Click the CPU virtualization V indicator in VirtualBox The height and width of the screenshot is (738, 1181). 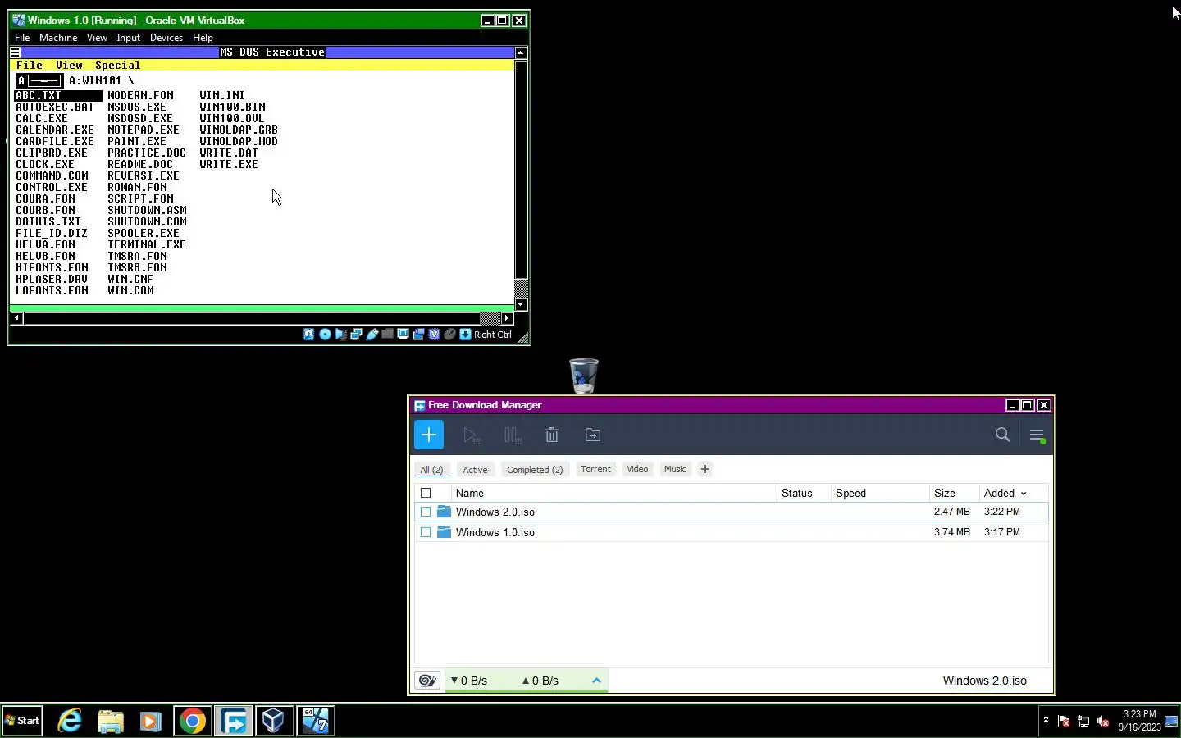tap(434, 335)
